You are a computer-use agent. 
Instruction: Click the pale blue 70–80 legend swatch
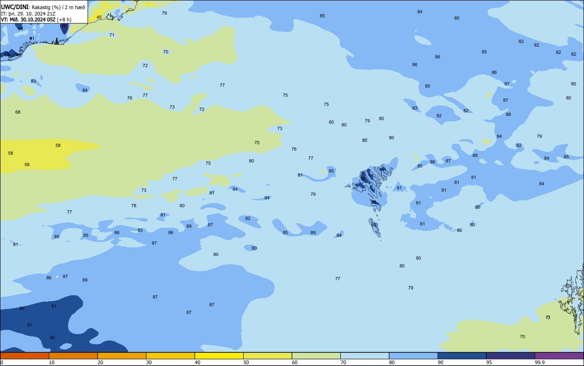[x=365, y=356]
